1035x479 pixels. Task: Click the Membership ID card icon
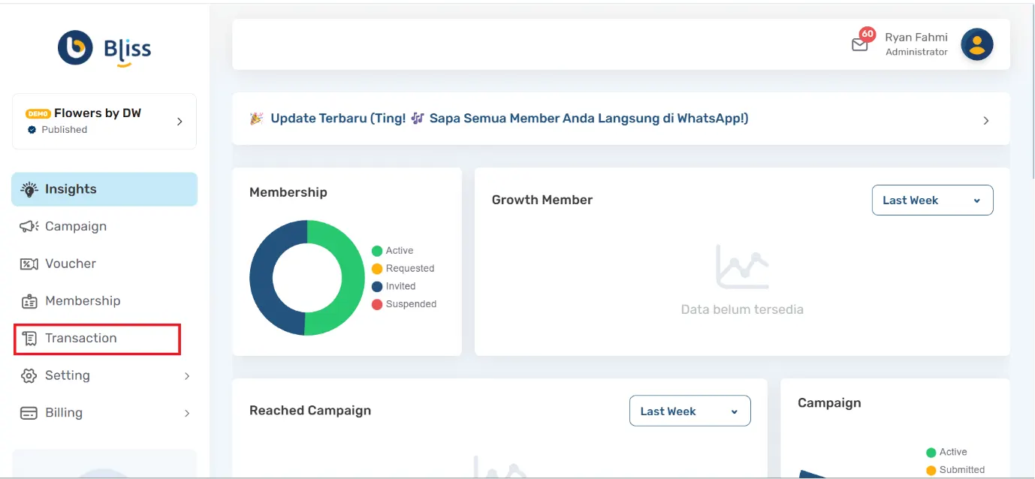(x=29, y=302)
